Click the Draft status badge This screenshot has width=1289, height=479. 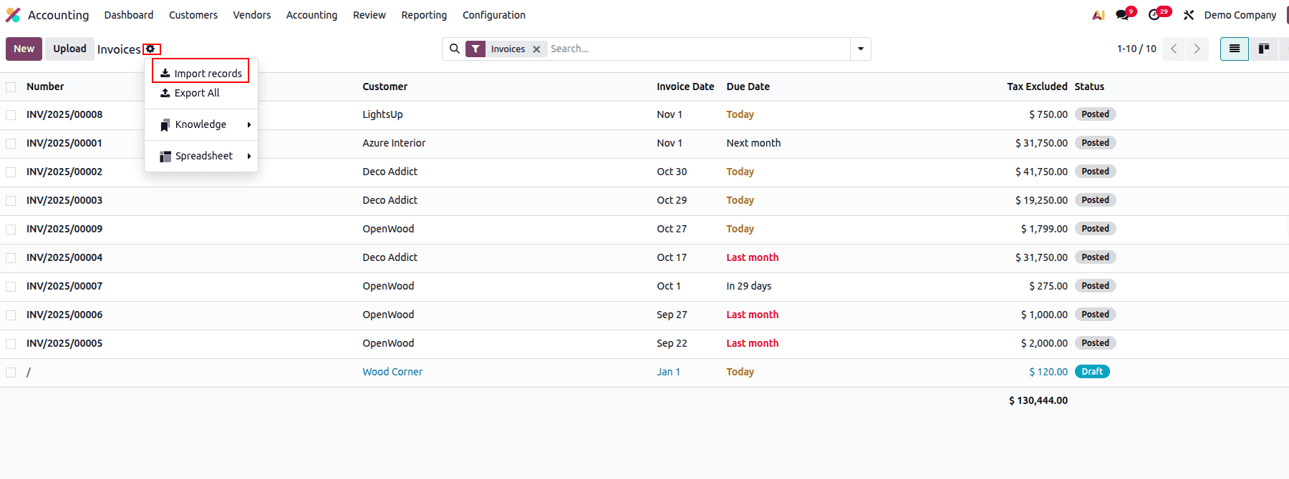tap(1092, 372)
